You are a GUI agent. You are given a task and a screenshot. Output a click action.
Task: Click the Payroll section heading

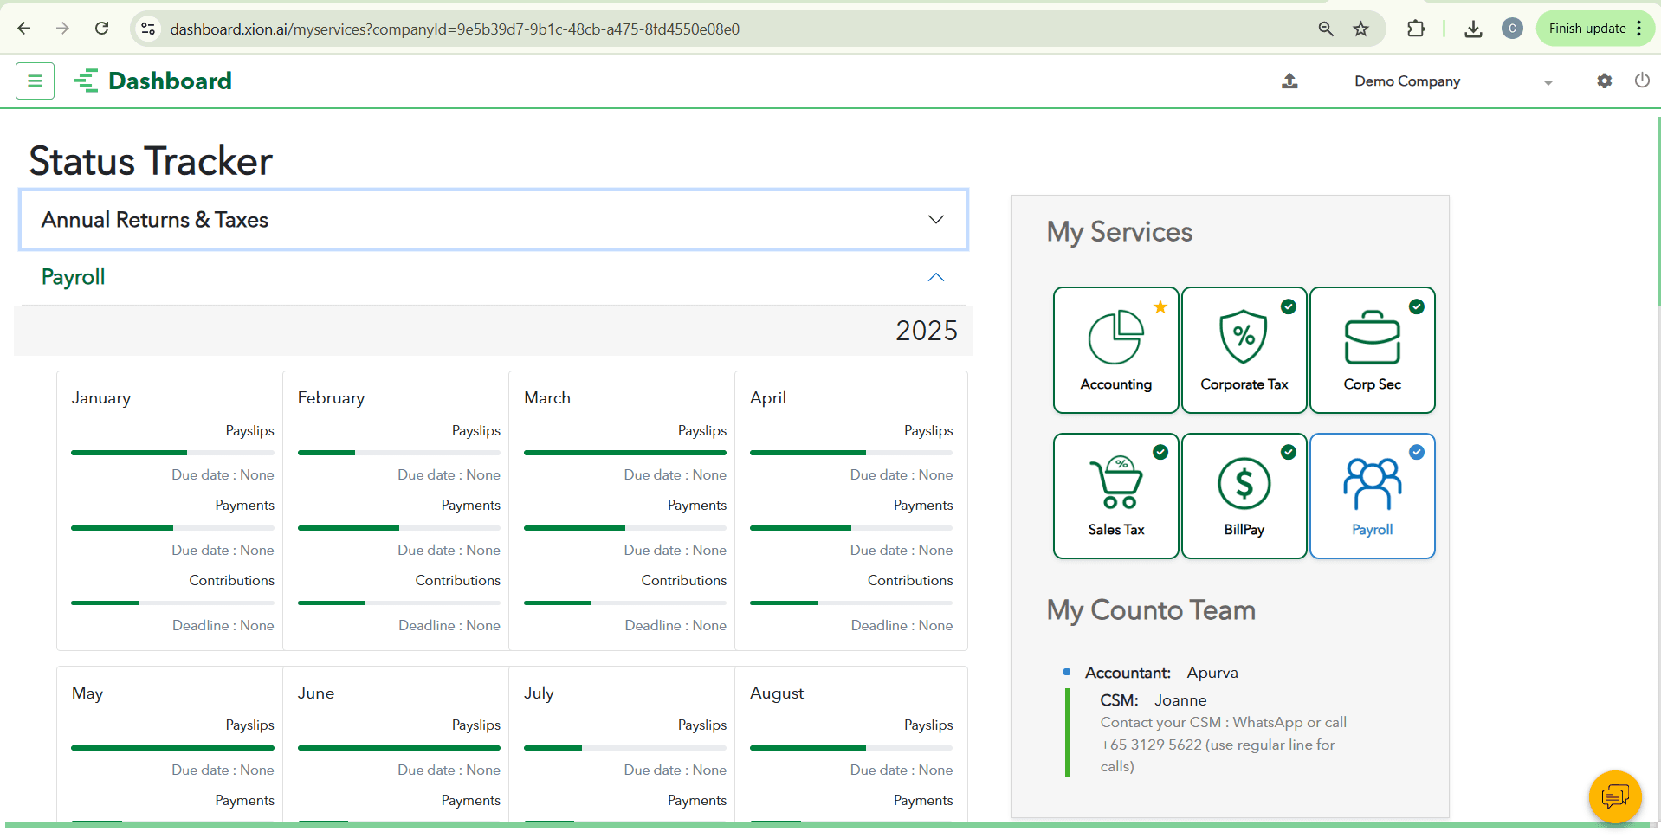click(74, 277)
